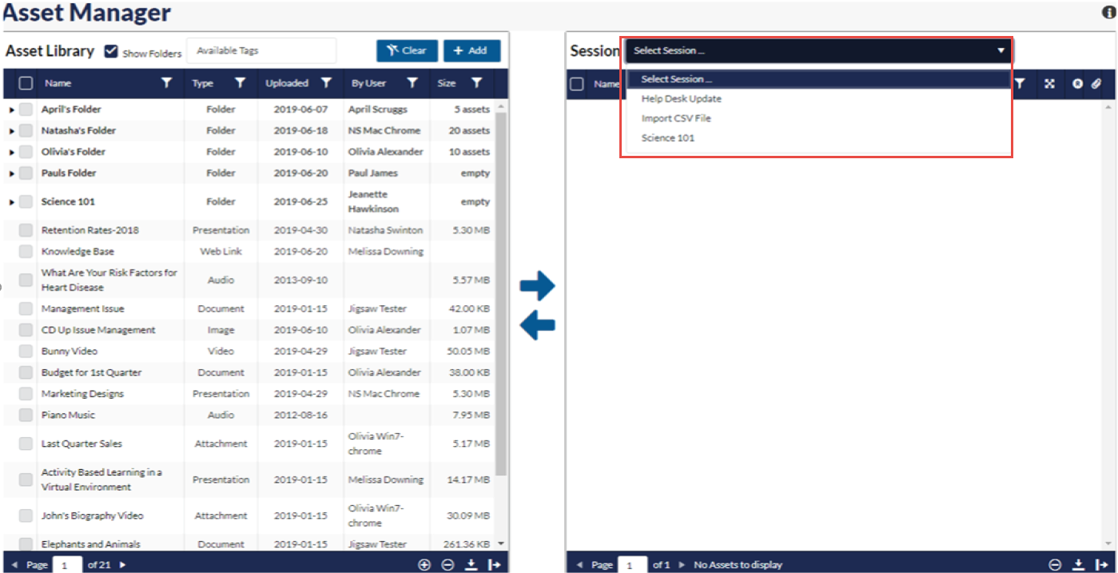1118x573 pixels.
Task: Expand the Science 101 folder arrow
Action: point(11,202)
